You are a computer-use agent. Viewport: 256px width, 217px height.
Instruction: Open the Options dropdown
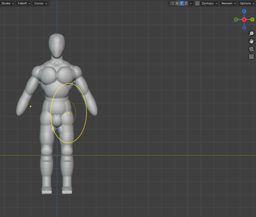point(247,3)
